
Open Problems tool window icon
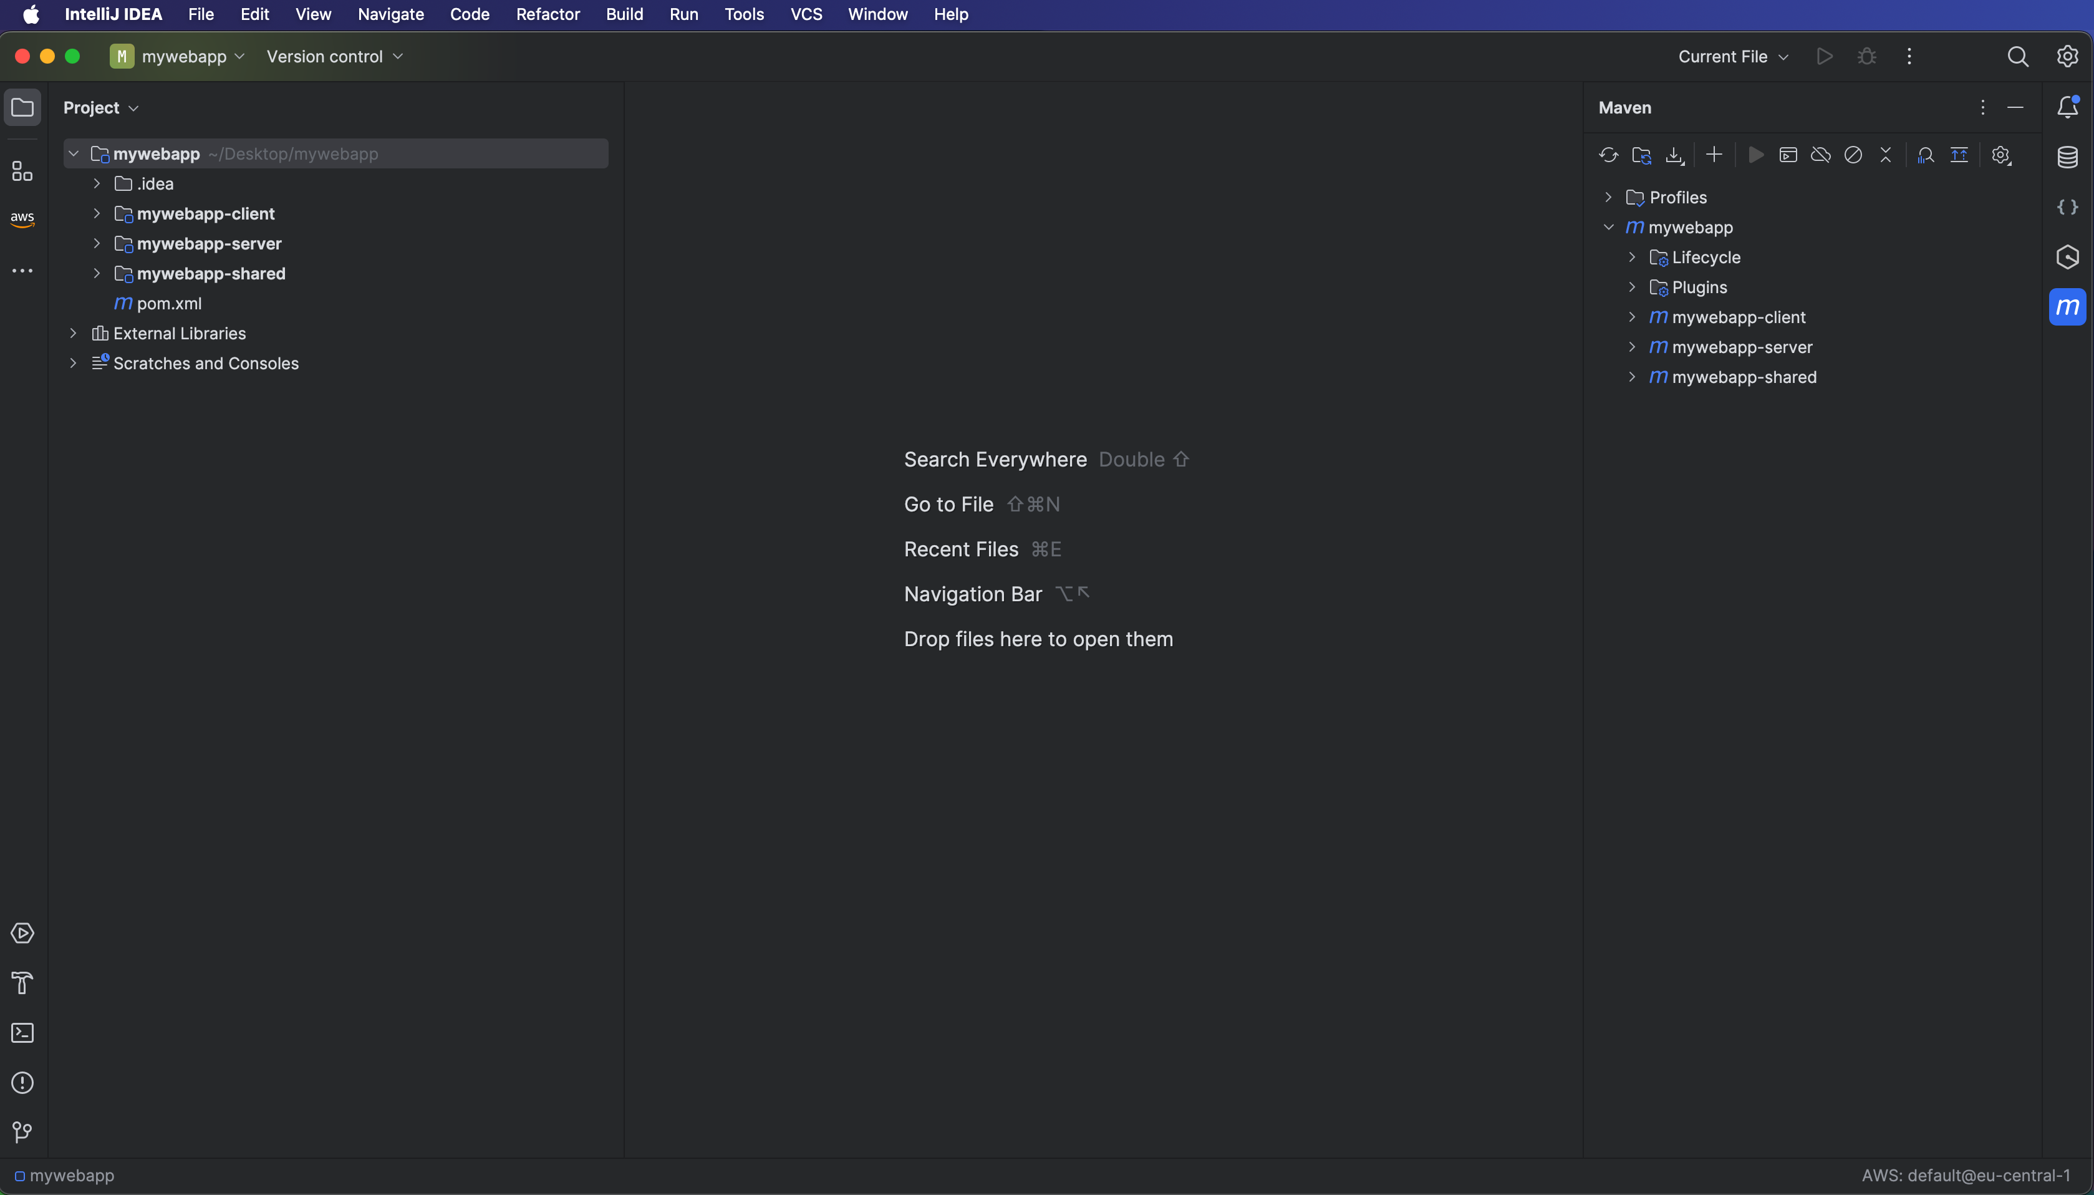tap(22, 1083)
